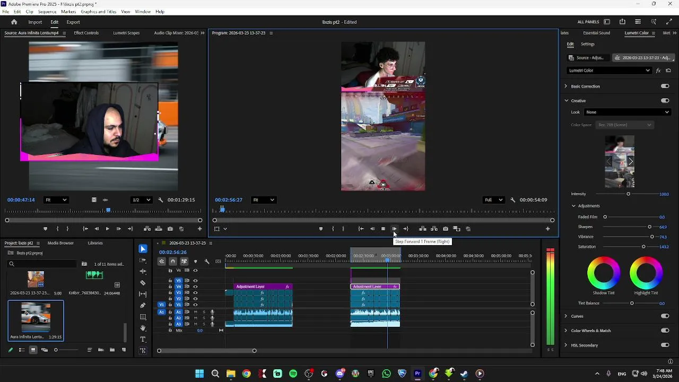
Task: Expand the HSL Secondary section
Action: click(x=565, y=345)
